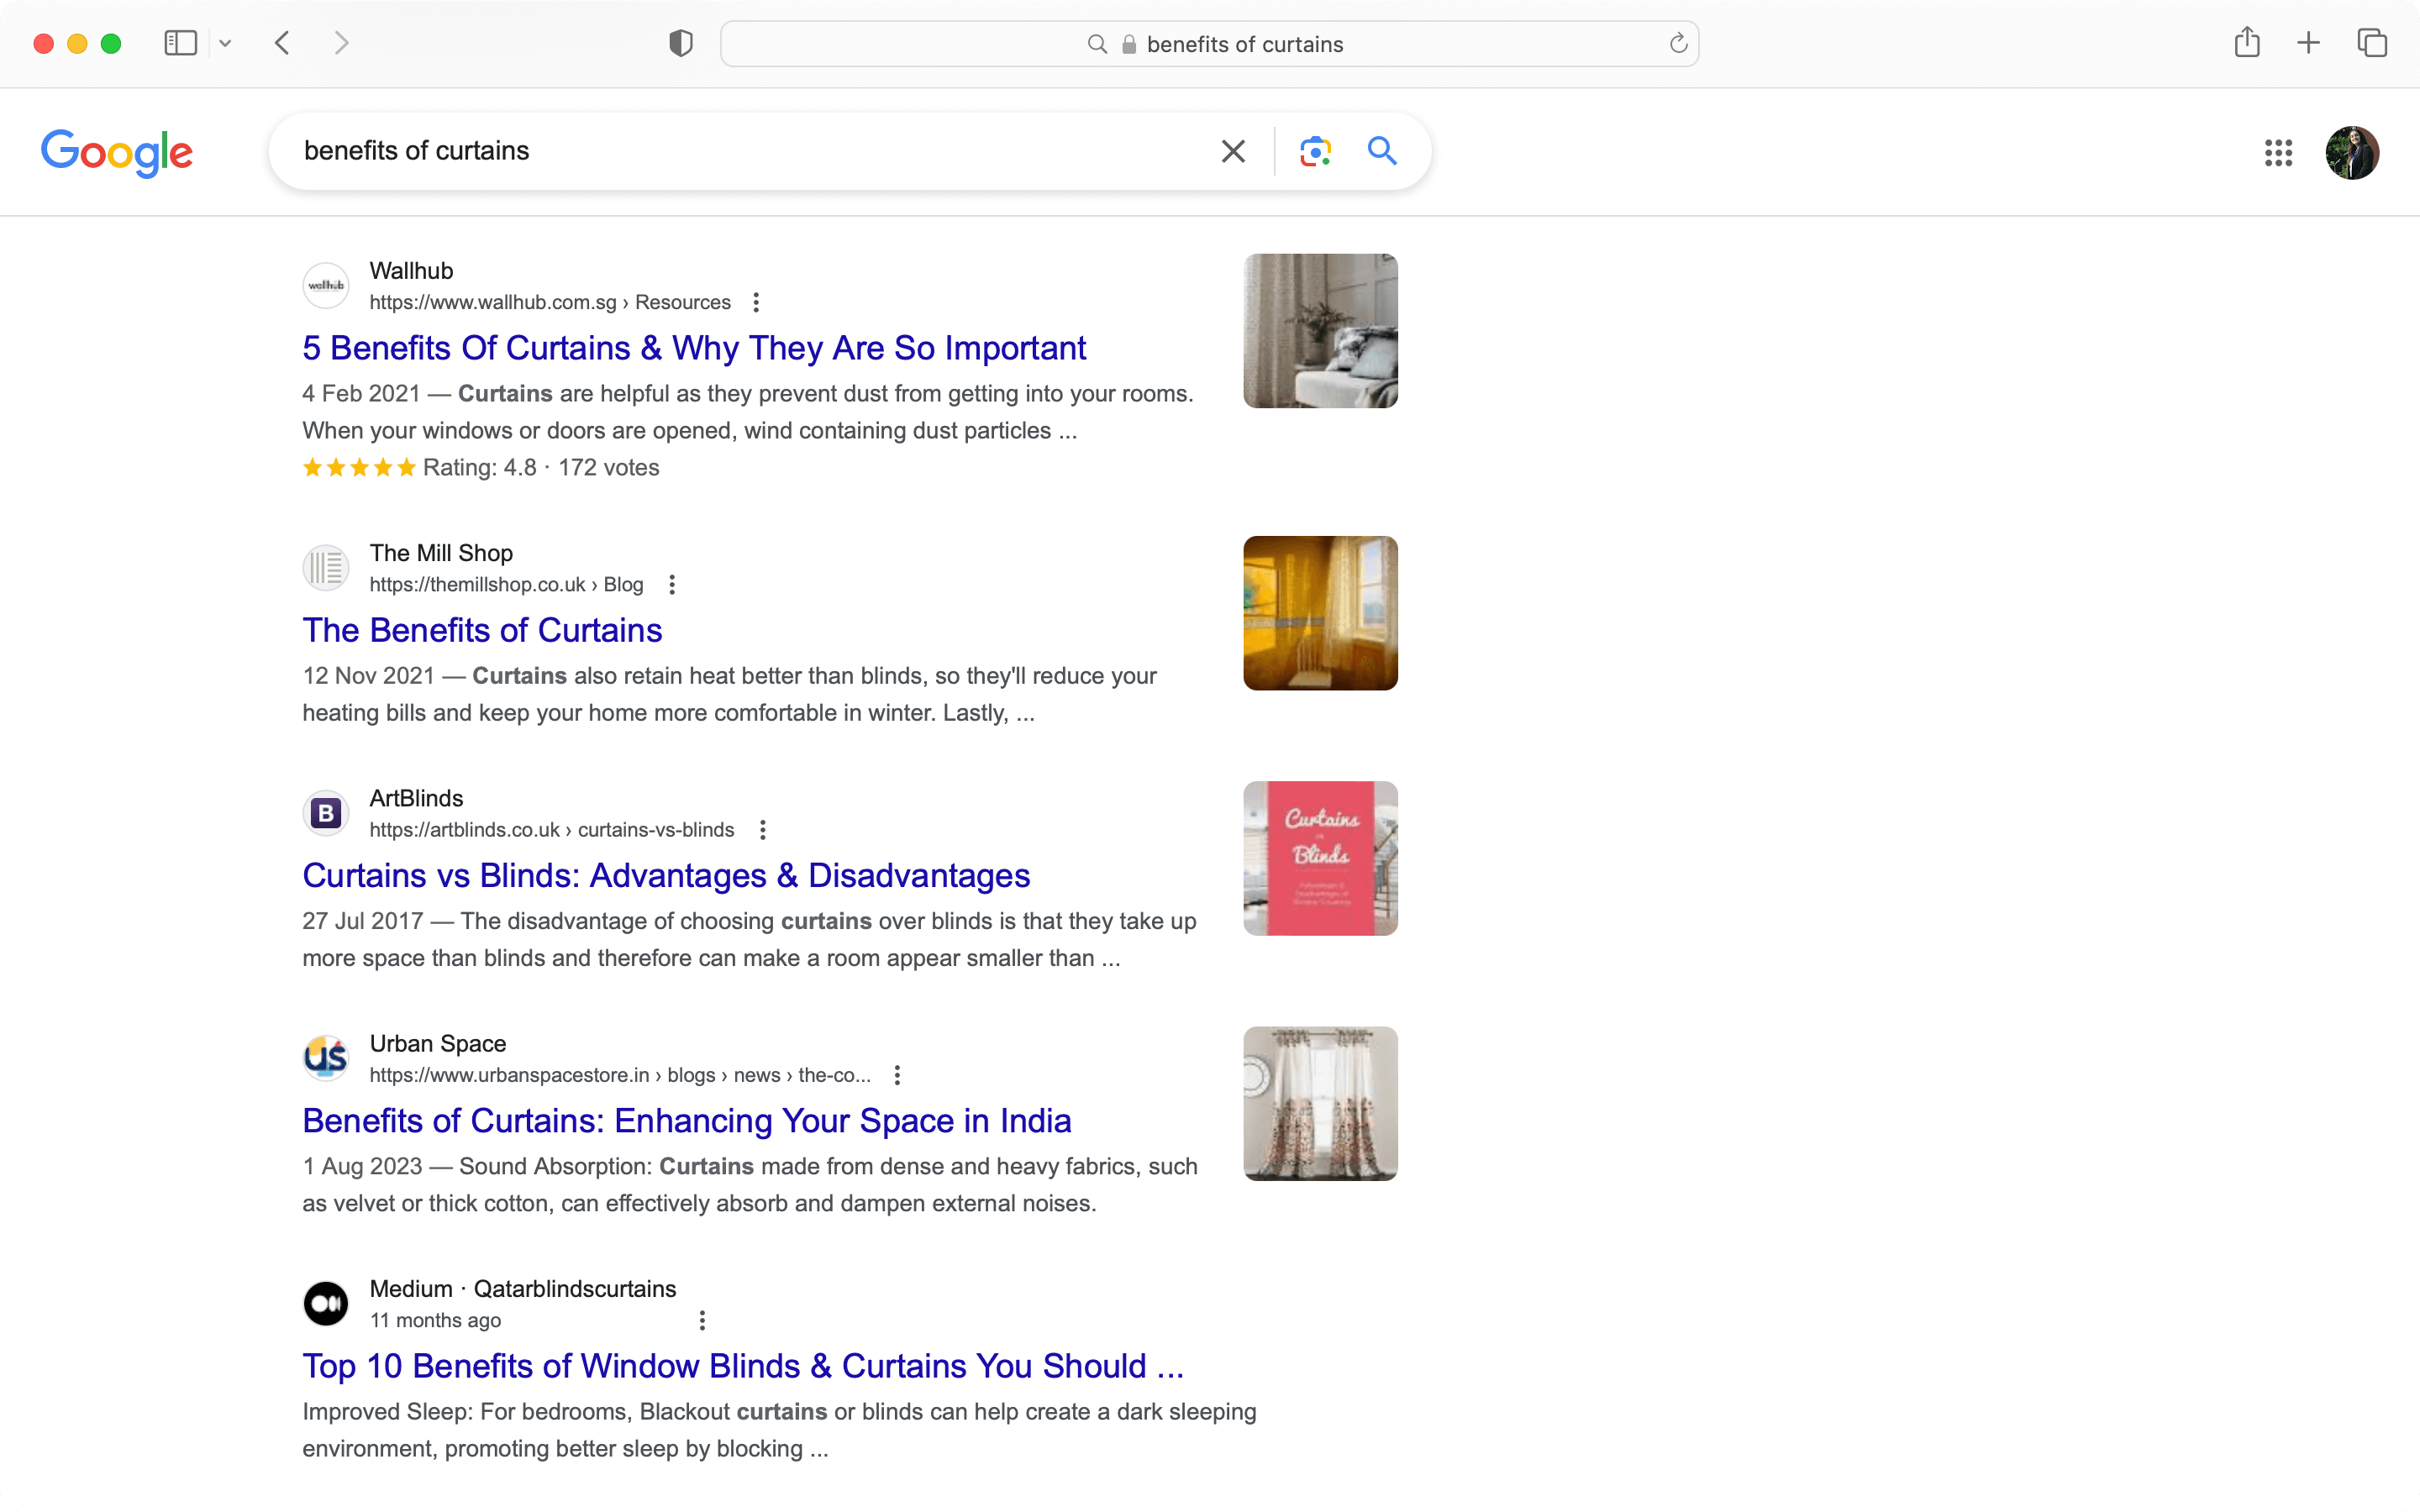Open a new tab with the plus icon

pos(2308,43)
